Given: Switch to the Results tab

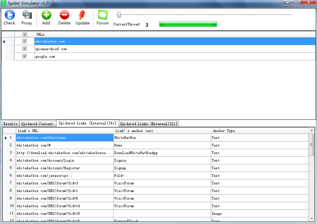Looking at the screenshot, I should pyautogui.click(x=10, y=124).
